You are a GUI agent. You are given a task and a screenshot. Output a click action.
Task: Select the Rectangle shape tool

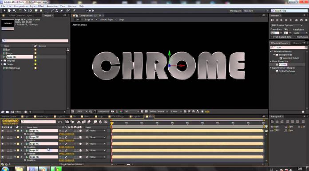tap(36, 11)
